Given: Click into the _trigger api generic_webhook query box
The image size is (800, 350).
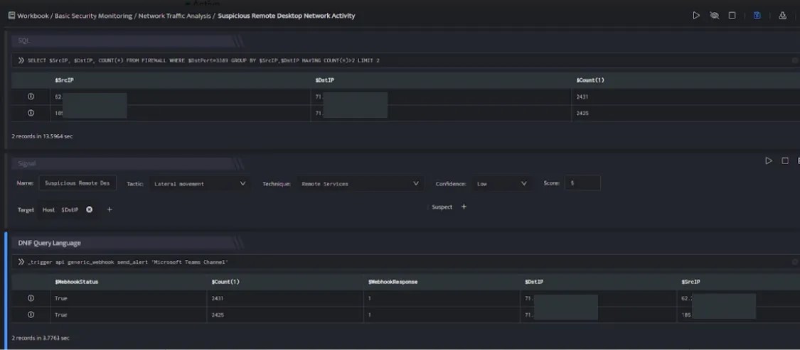Looking at the screenshot, I should coord(405,262).
